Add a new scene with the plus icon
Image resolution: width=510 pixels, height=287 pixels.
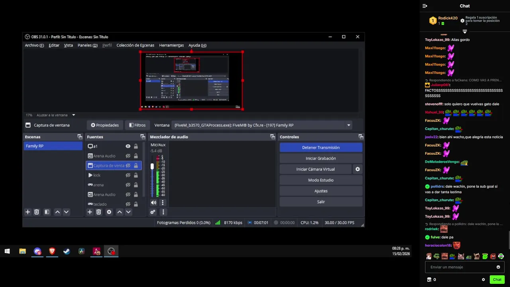click(x=27, y=212)
